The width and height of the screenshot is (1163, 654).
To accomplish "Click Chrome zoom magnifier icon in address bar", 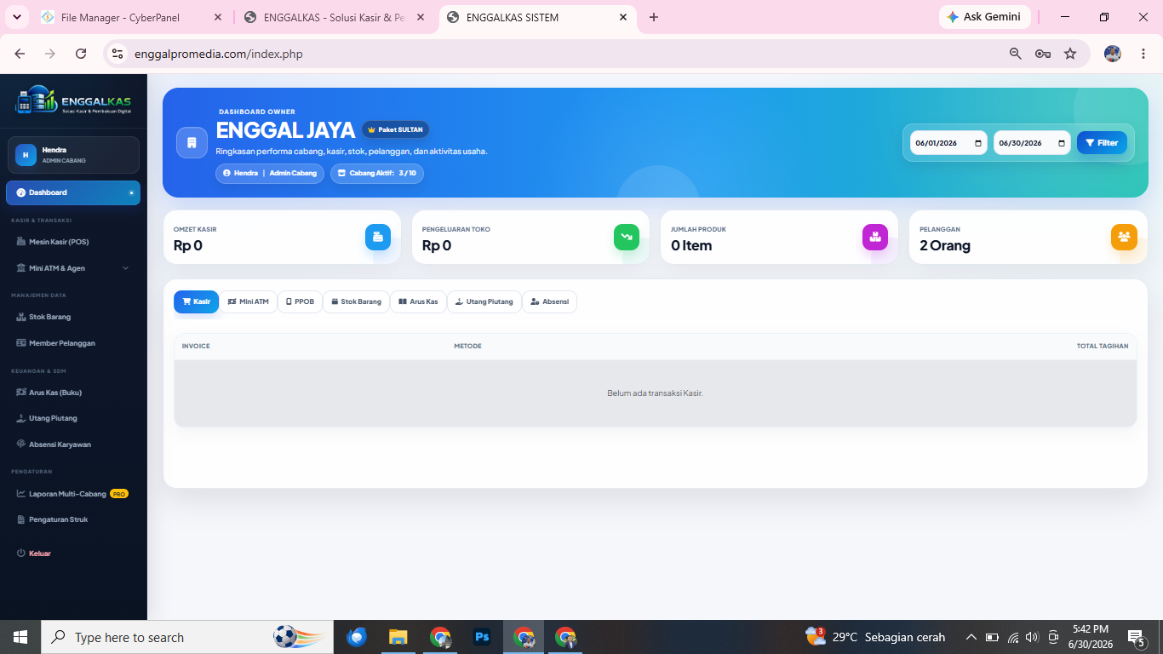I will tap(1015, 54).
